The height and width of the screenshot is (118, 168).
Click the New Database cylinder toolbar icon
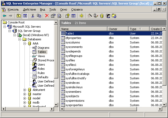tap(102, 16)
